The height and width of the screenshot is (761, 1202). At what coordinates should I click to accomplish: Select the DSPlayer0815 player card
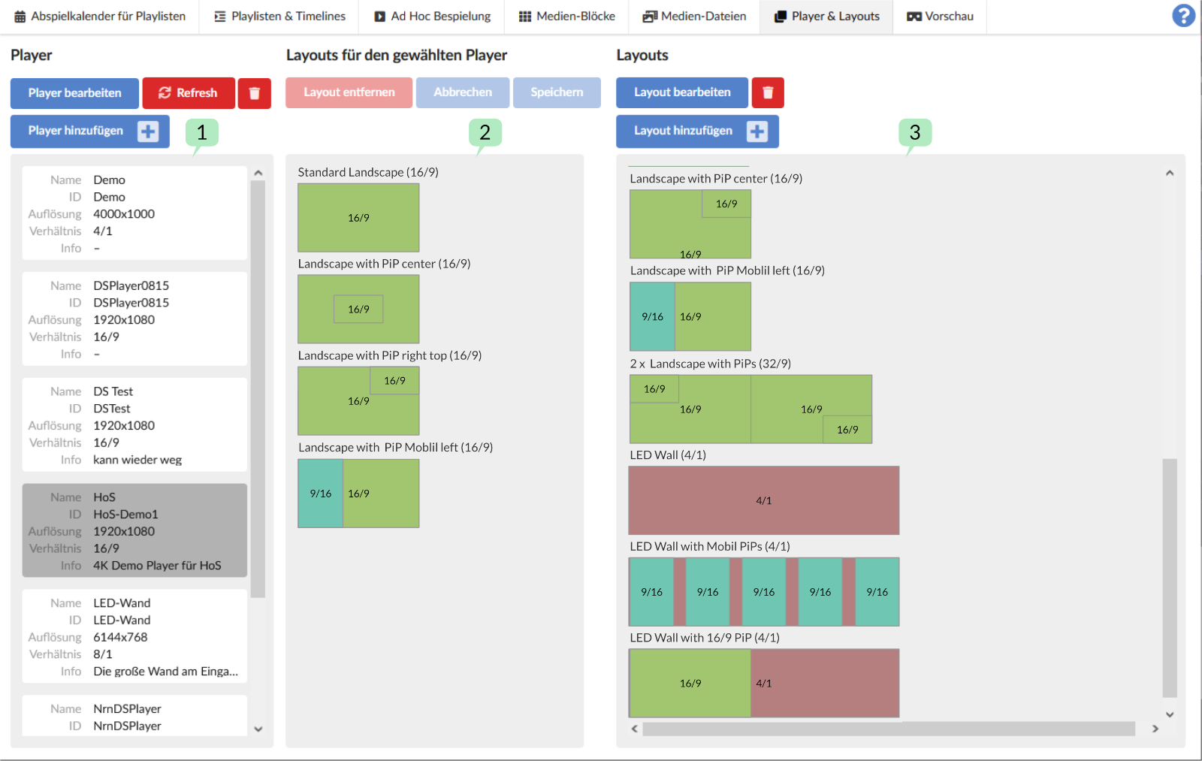click(134, 319)
